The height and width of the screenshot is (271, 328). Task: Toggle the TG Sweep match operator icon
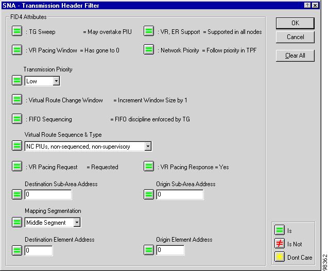(16, 31)
